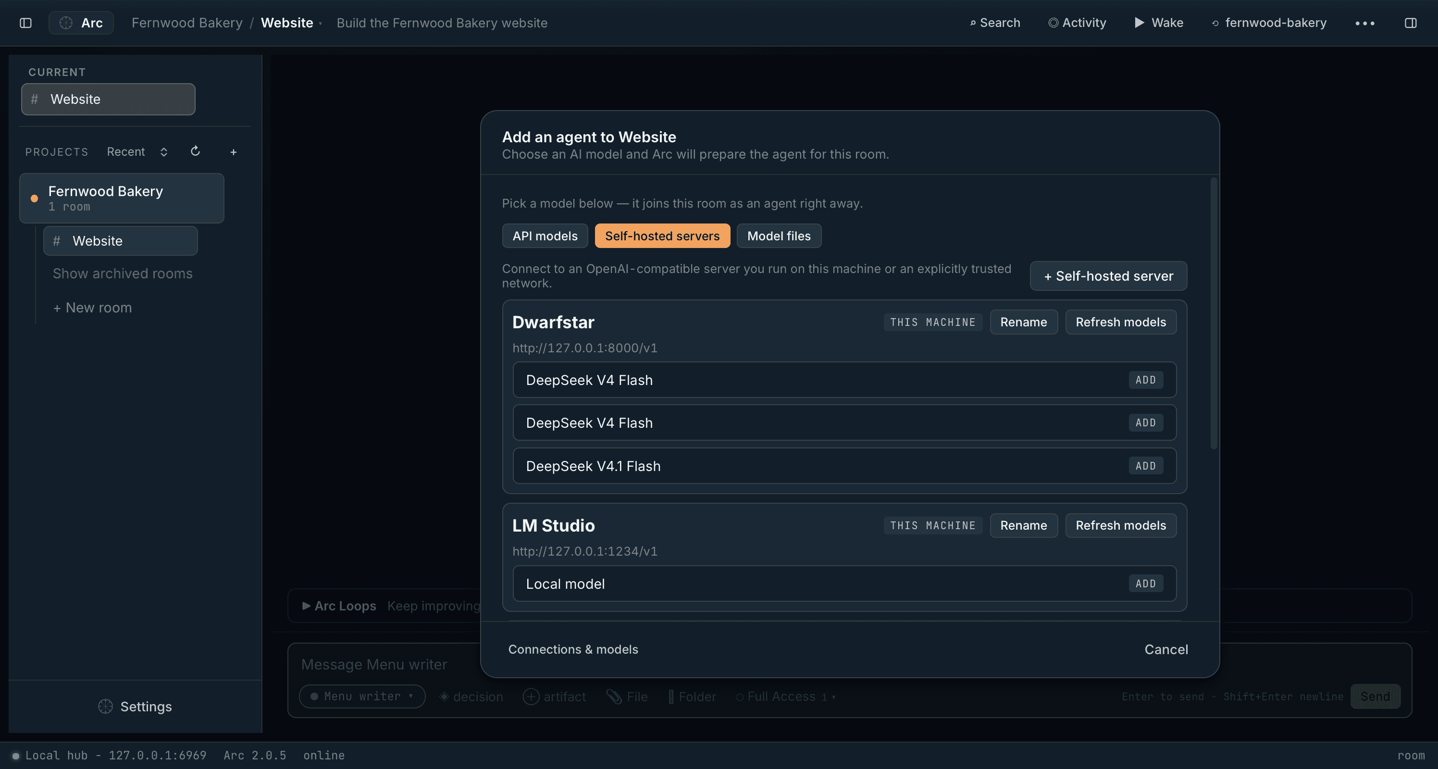Viewport: 1438px width, 769px height.
Task: Add a new self-hosted server
Action: click(x=1108, y=276)
